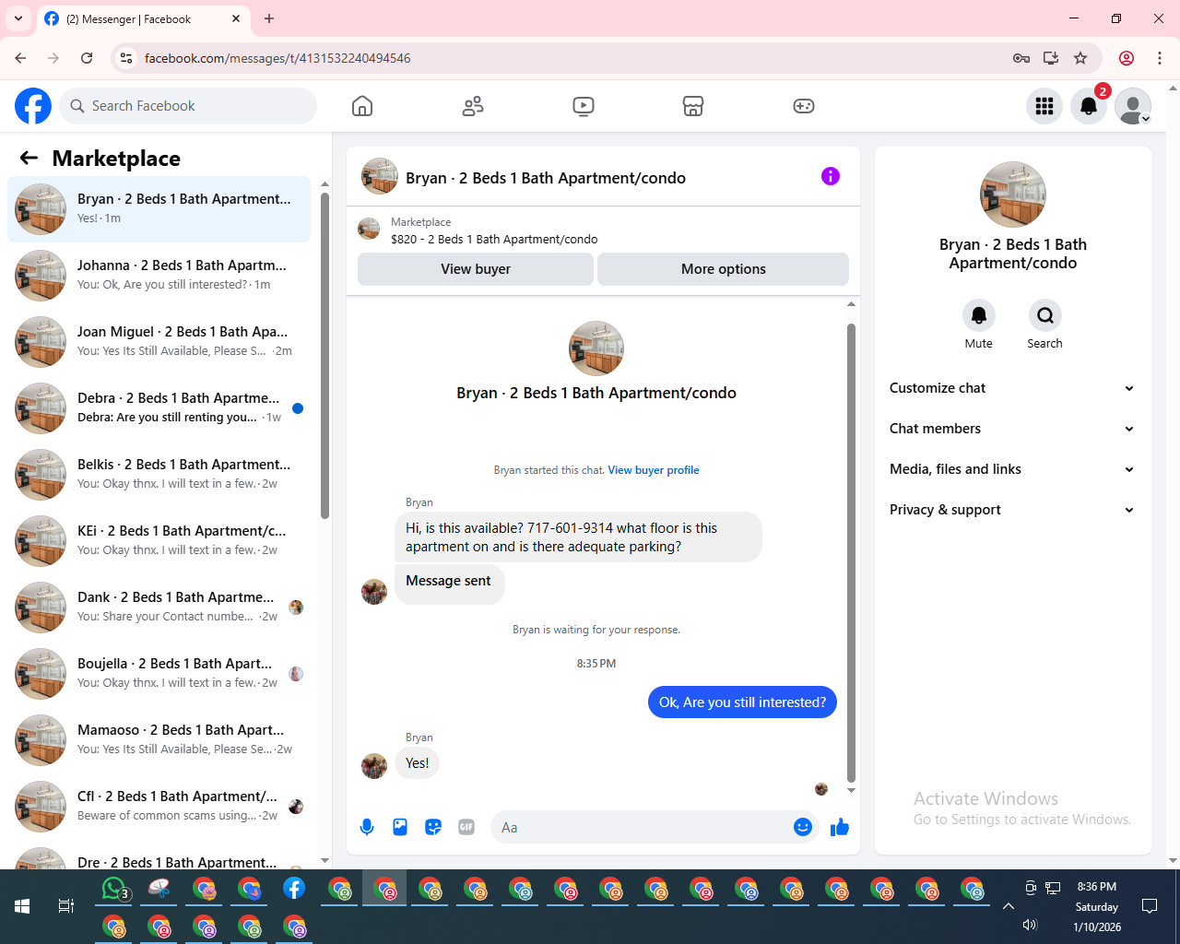This screenshot has height=944, width=1180.
Task: Open the tab search dropdown arrow
Action: click(18, 18)
